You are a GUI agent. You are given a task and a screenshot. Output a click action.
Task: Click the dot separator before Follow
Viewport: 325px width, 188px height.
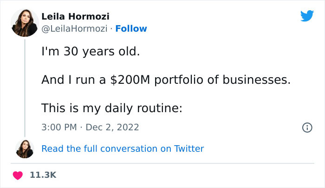click(x=111, y=28)
